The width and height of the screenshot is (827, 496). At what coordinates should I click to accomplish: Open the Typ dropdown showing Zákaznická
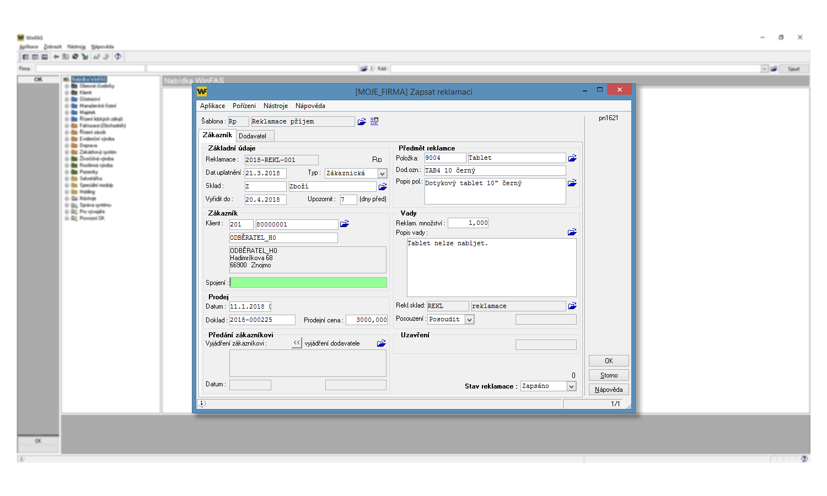tap(382, 174)
